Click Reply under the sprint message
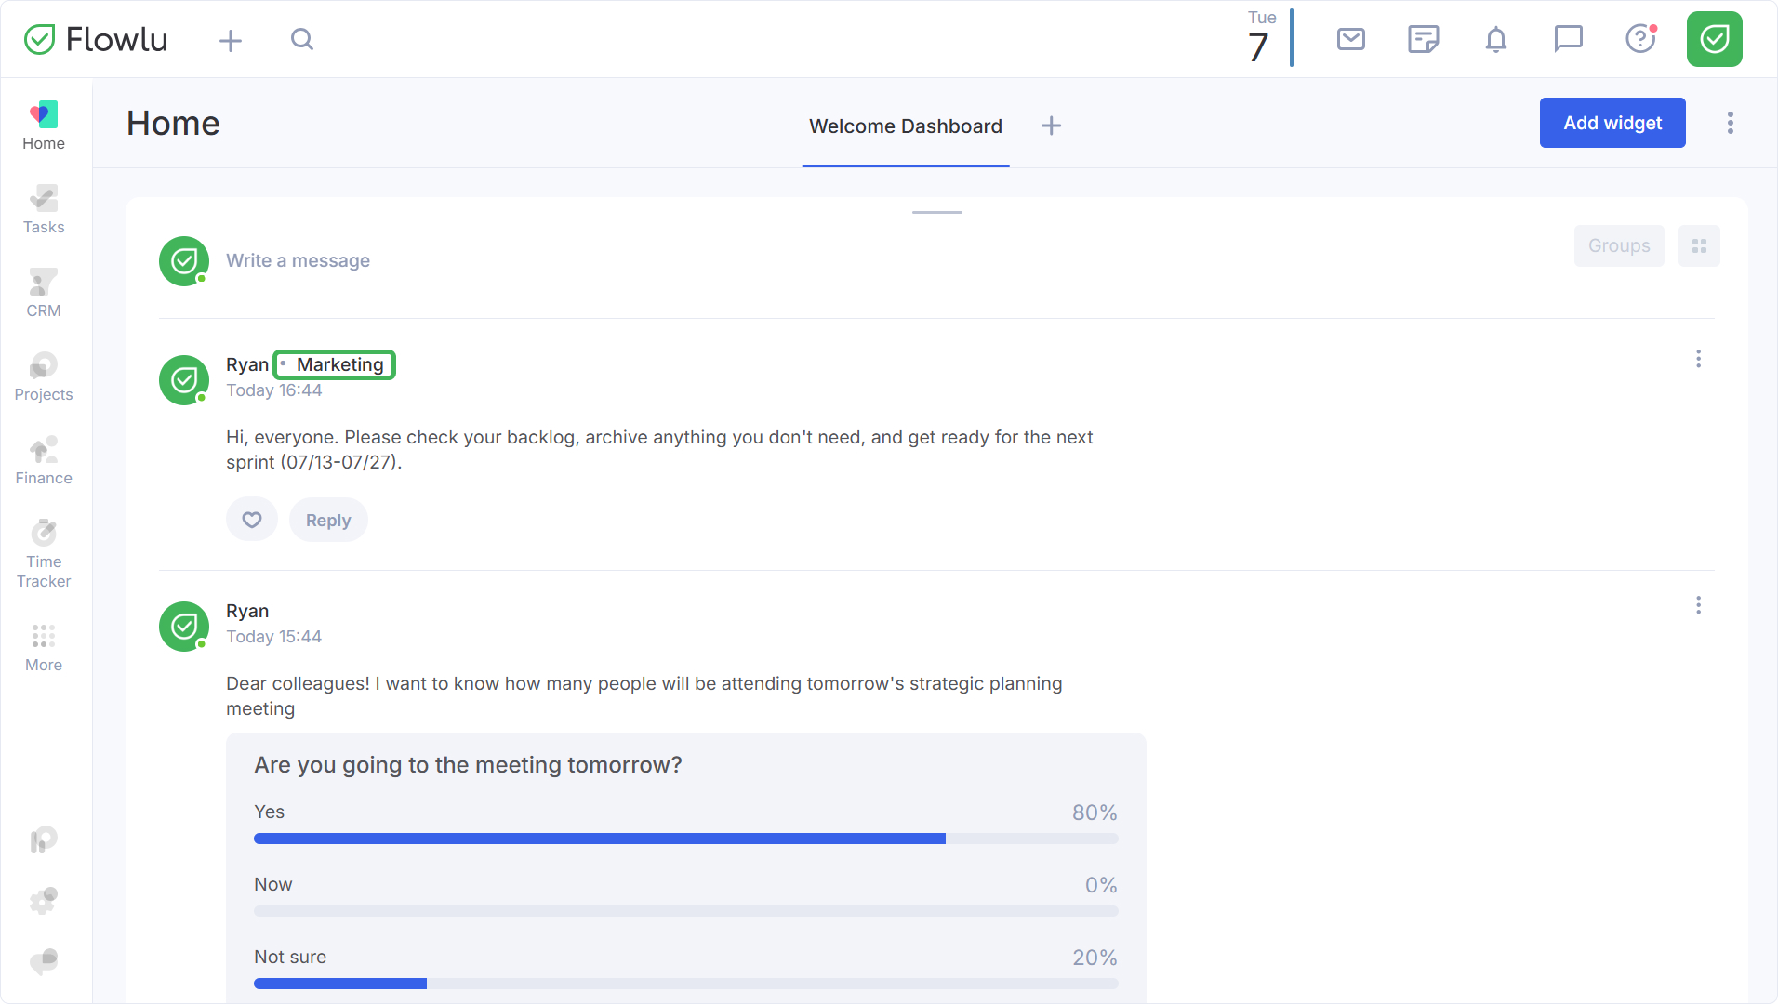 pyautogui.click(x=328, y=520)
